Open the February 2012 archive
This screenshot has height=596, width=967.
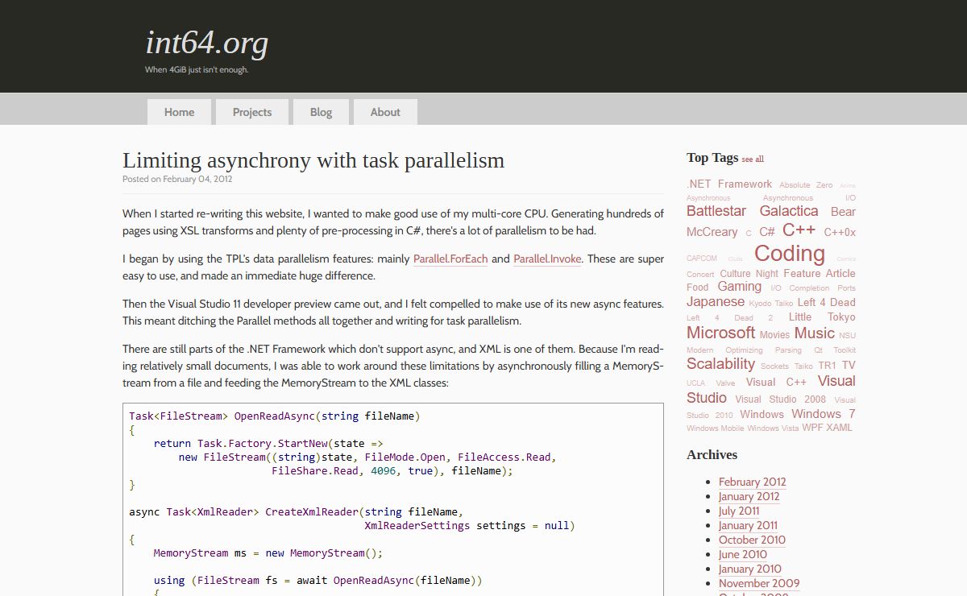point(753,482)
